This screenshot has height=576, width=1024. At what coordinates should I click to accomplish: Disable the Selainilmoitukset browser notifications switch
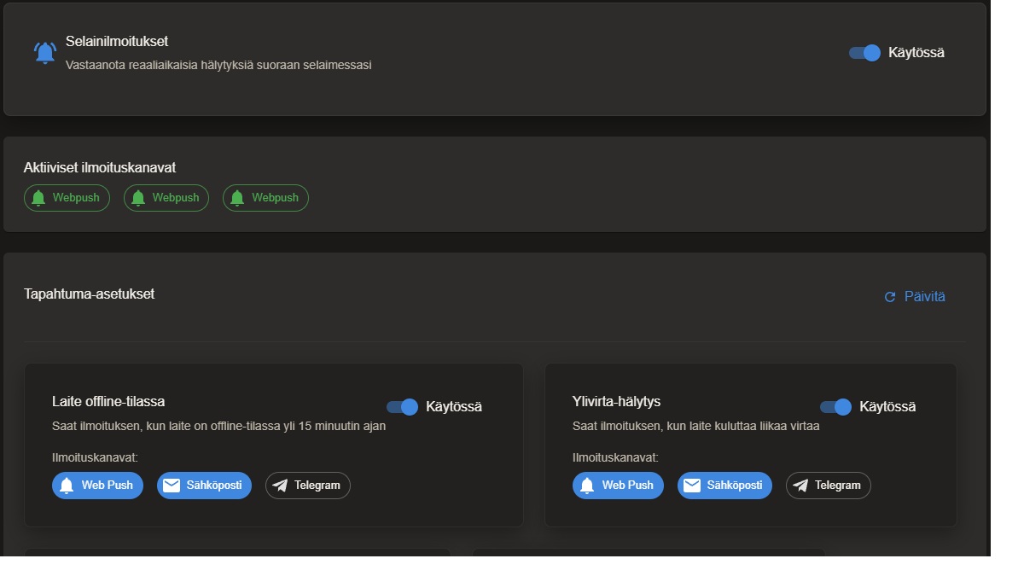pyautogui.click(x=864, y=53)
